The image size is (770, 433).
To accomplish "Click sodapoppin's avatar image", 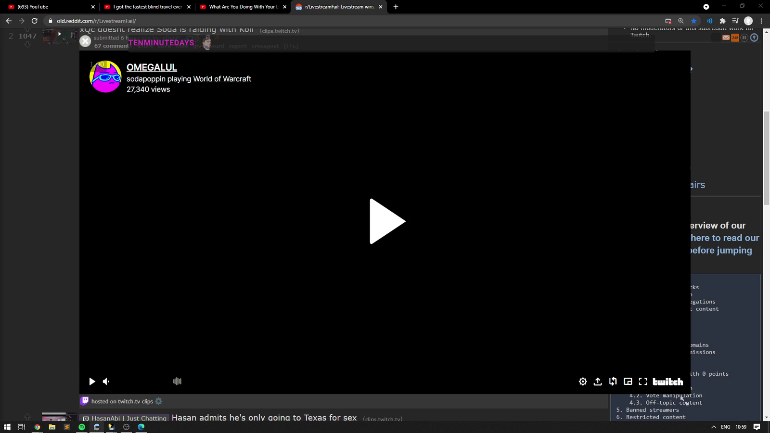I will click(105, 76).
